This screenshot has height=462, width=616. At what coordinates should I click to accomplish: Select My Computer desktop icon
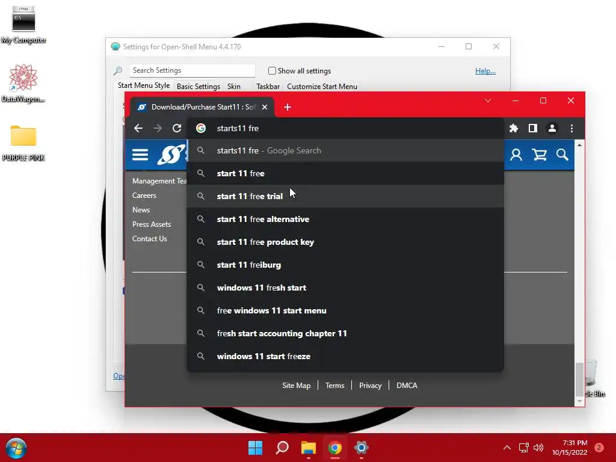click(23, 24)
